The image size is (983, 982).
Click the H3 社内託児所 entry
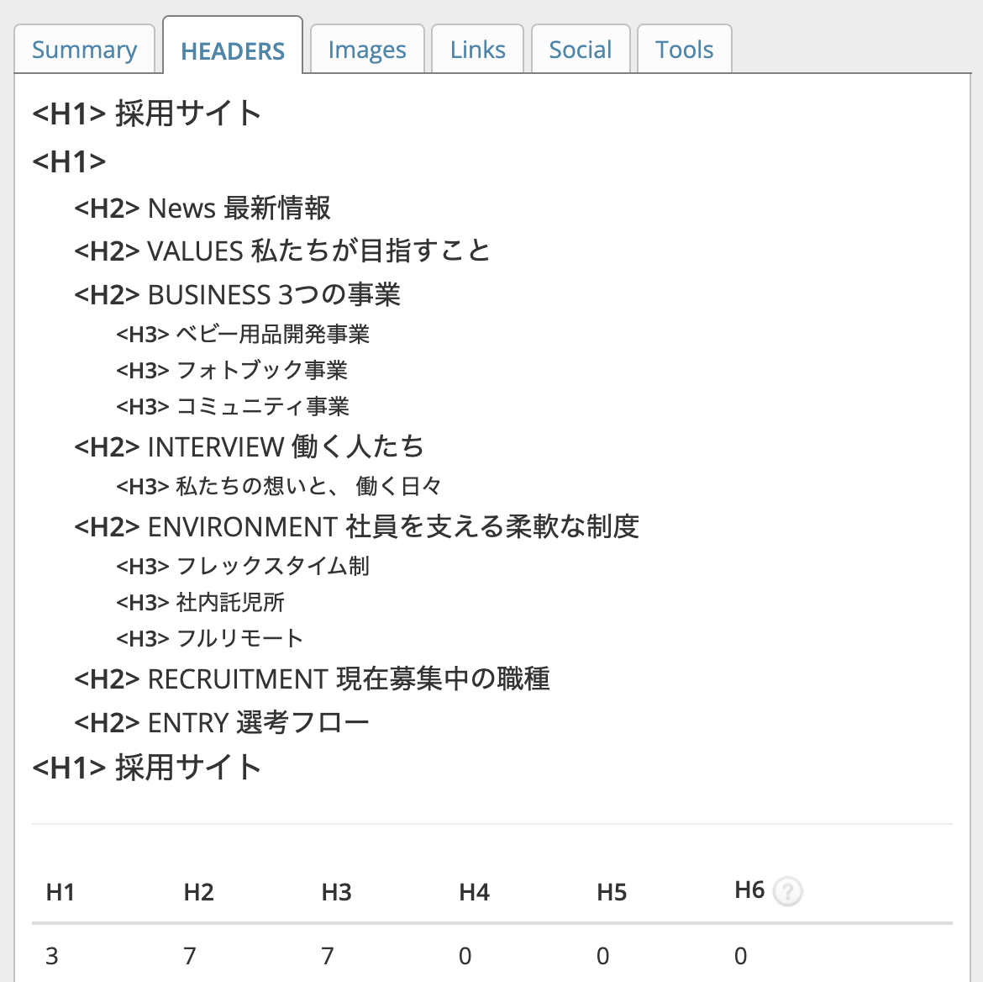pos(201,603)
